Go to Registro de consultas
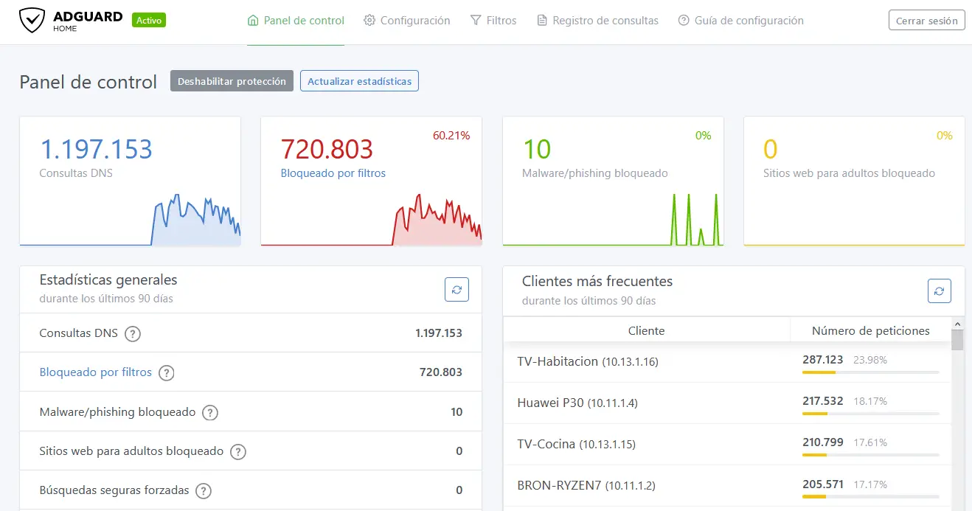Image resolution: width=972 pixels, height=511 pixels. 597,21
